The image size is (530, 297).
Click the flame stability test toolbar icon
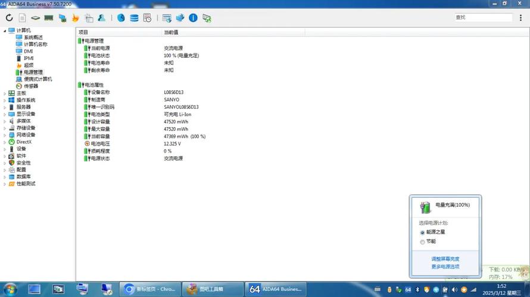[76, 18]
